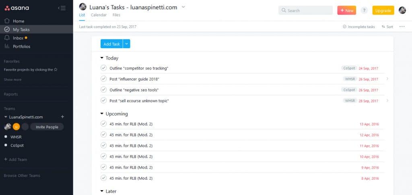The height and width of the screenshot is (195, 412).
Task: Complete the Outline "negative seo tools" task
Action: 103,90
